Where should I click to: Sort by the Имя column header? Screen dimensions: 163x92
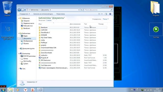(53, 24)
